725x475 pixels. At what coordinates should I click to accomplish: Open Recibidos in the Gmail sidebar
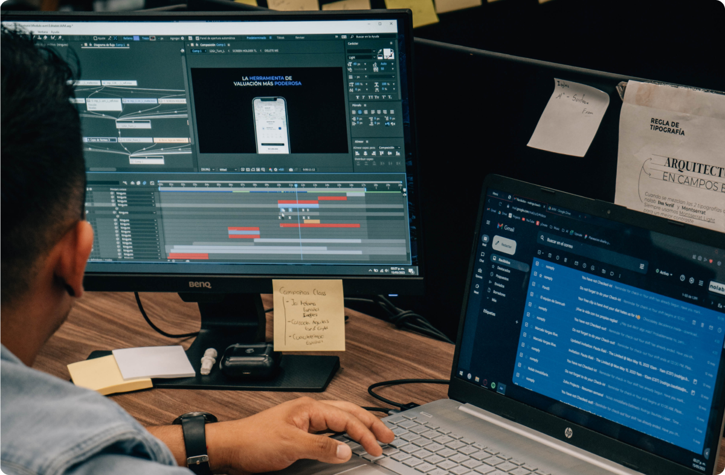point(503,262)
